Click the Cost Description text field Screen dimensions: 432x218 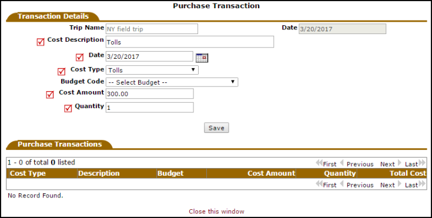pyautogui.click(x=190, y=42)
